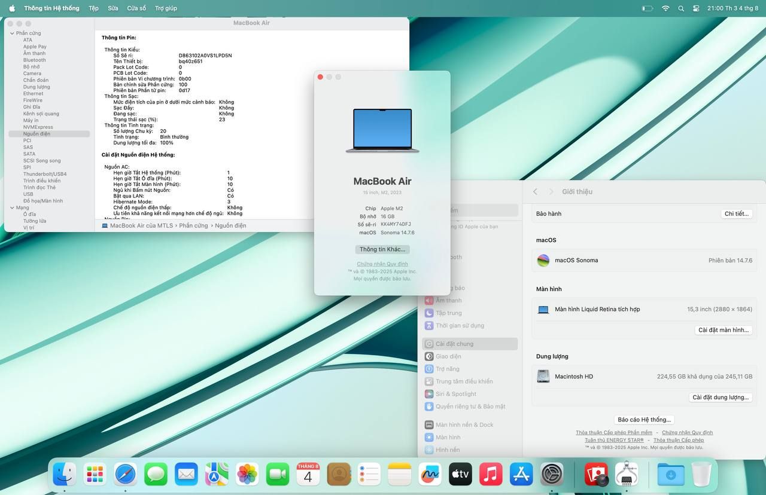Start FaceTime from the Dock
The image size is (766, 495).
[278, 475]
